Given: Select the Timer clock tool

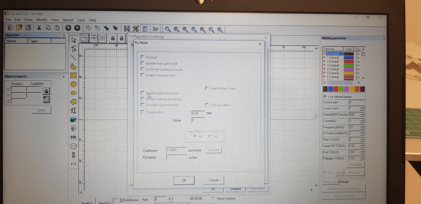Looking at the screenshot, I should pos(73,146).
